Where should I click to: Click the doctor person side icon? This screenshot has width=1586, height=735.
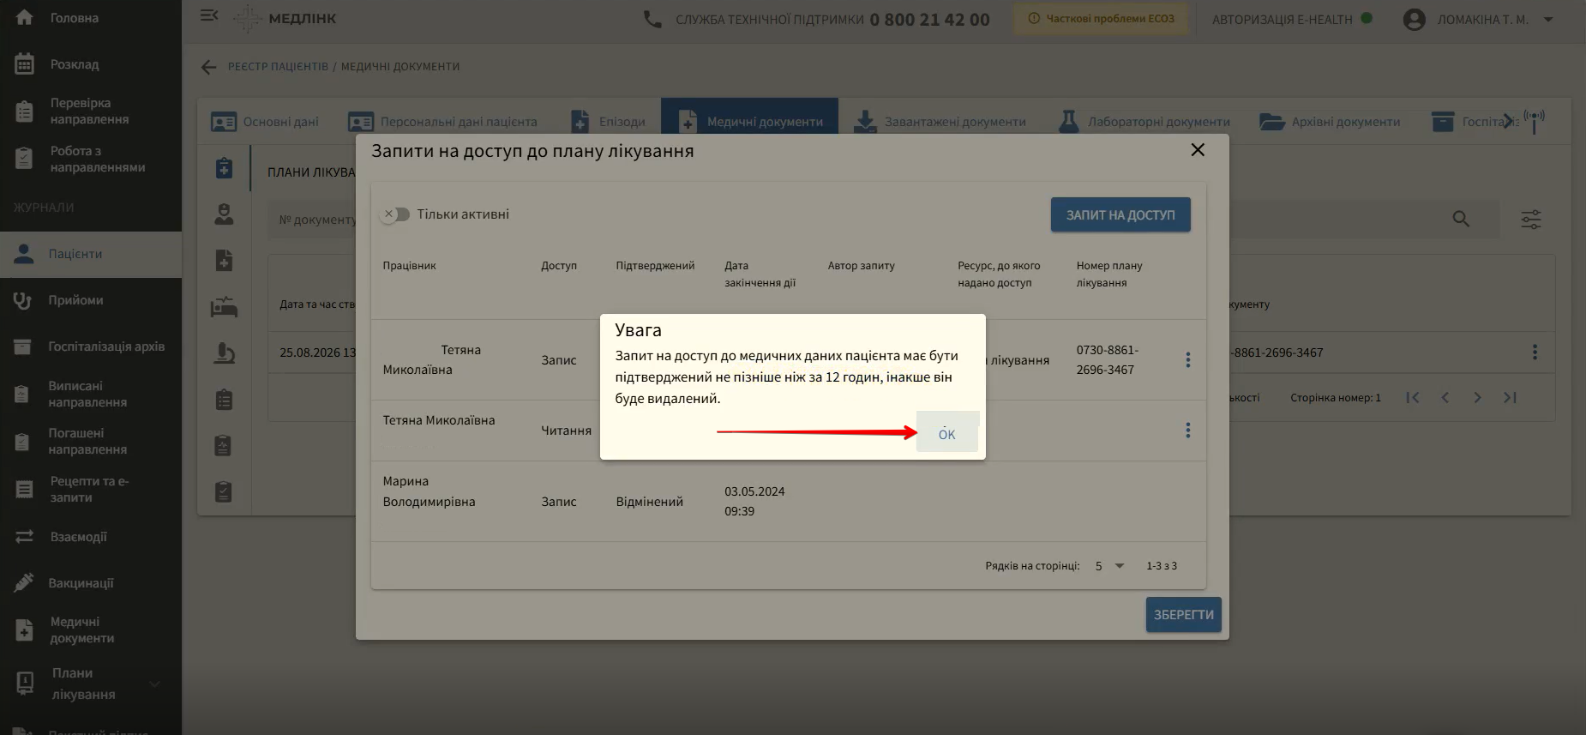click(x=224, y=214)
